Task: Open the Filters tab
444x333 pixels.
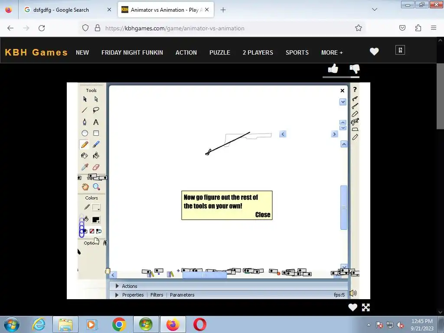Action: (157, 295)
